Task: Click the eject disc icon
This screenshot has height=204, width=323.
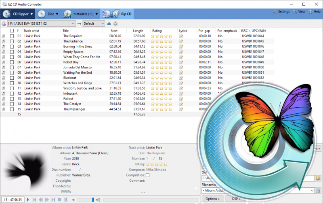Action: tap(109, 23)
